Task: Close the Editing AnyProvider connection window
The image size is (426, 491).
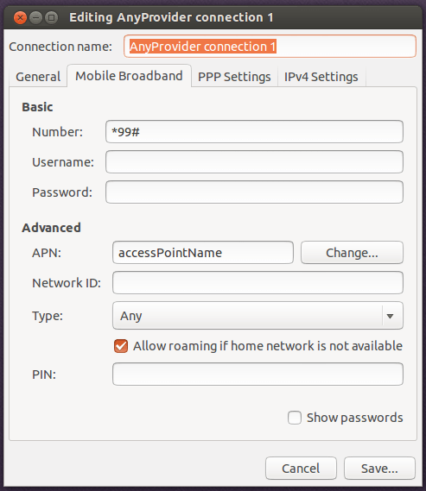Action: [21, 17]
